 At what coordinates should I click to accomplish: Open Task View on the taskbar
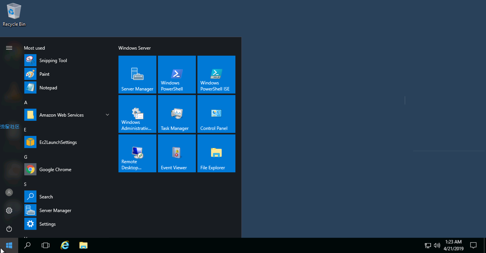point(46,245)
